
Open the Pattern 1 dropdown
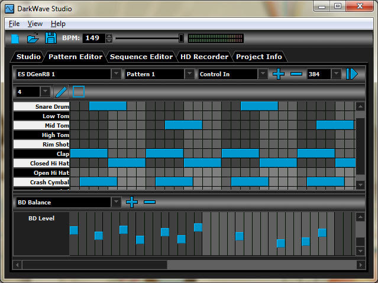coord(189,74)
